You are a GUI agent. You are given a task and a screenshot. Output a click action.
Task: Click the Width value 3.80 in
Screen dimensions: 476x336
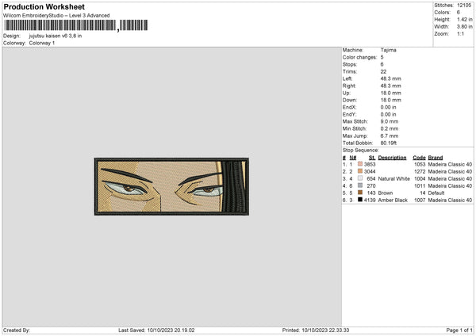[x=465, y=27]
